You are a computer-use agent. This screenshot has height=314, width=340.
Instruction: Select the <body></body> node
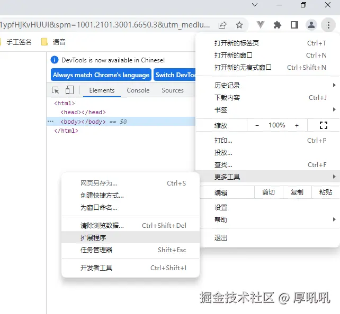click(83, 122)
